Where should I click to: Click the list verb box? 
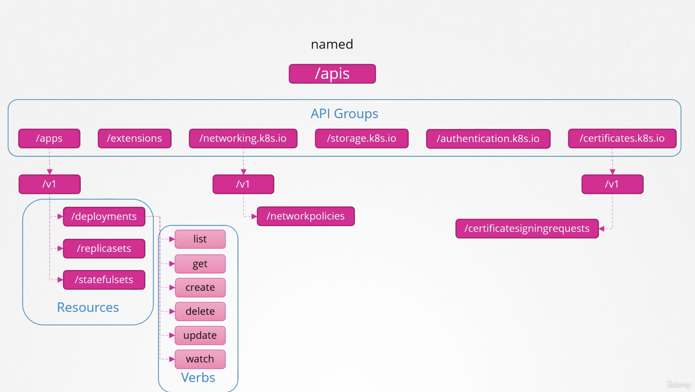[x=200, y=239]
